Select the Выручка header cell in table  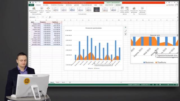[x=46, y=22]
